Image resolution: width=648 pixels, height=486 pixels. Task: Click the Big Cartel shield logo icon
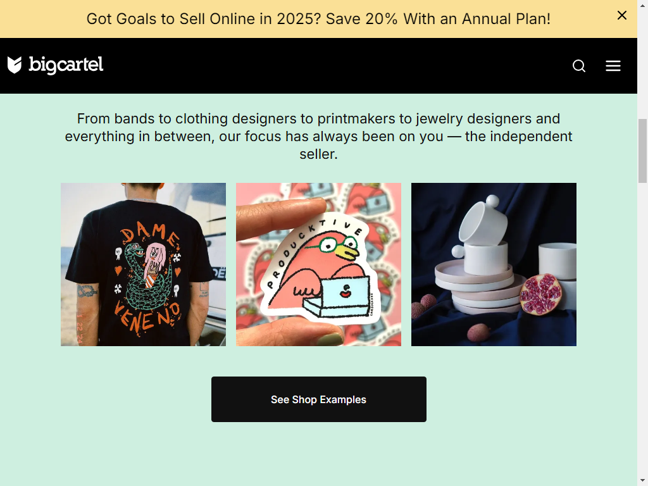click(x=15, y=65)
